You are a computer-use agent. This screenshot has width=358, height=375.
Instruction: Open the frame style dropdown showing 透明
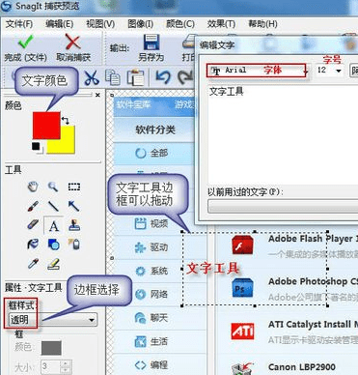pyautogui.click(x=53, y=320)
